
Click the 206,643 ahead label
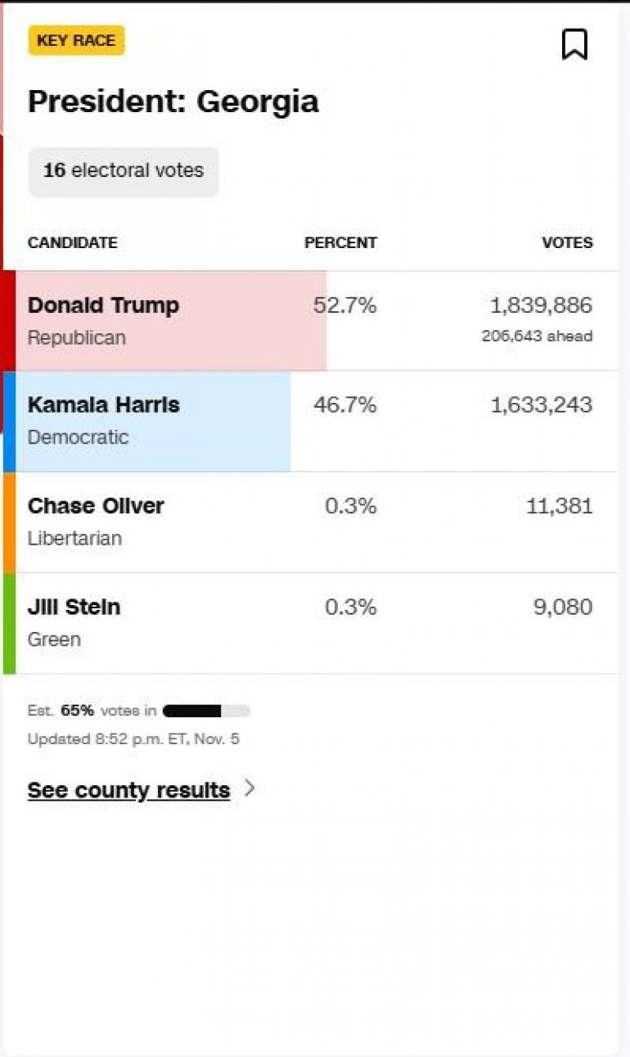[537, 336]
